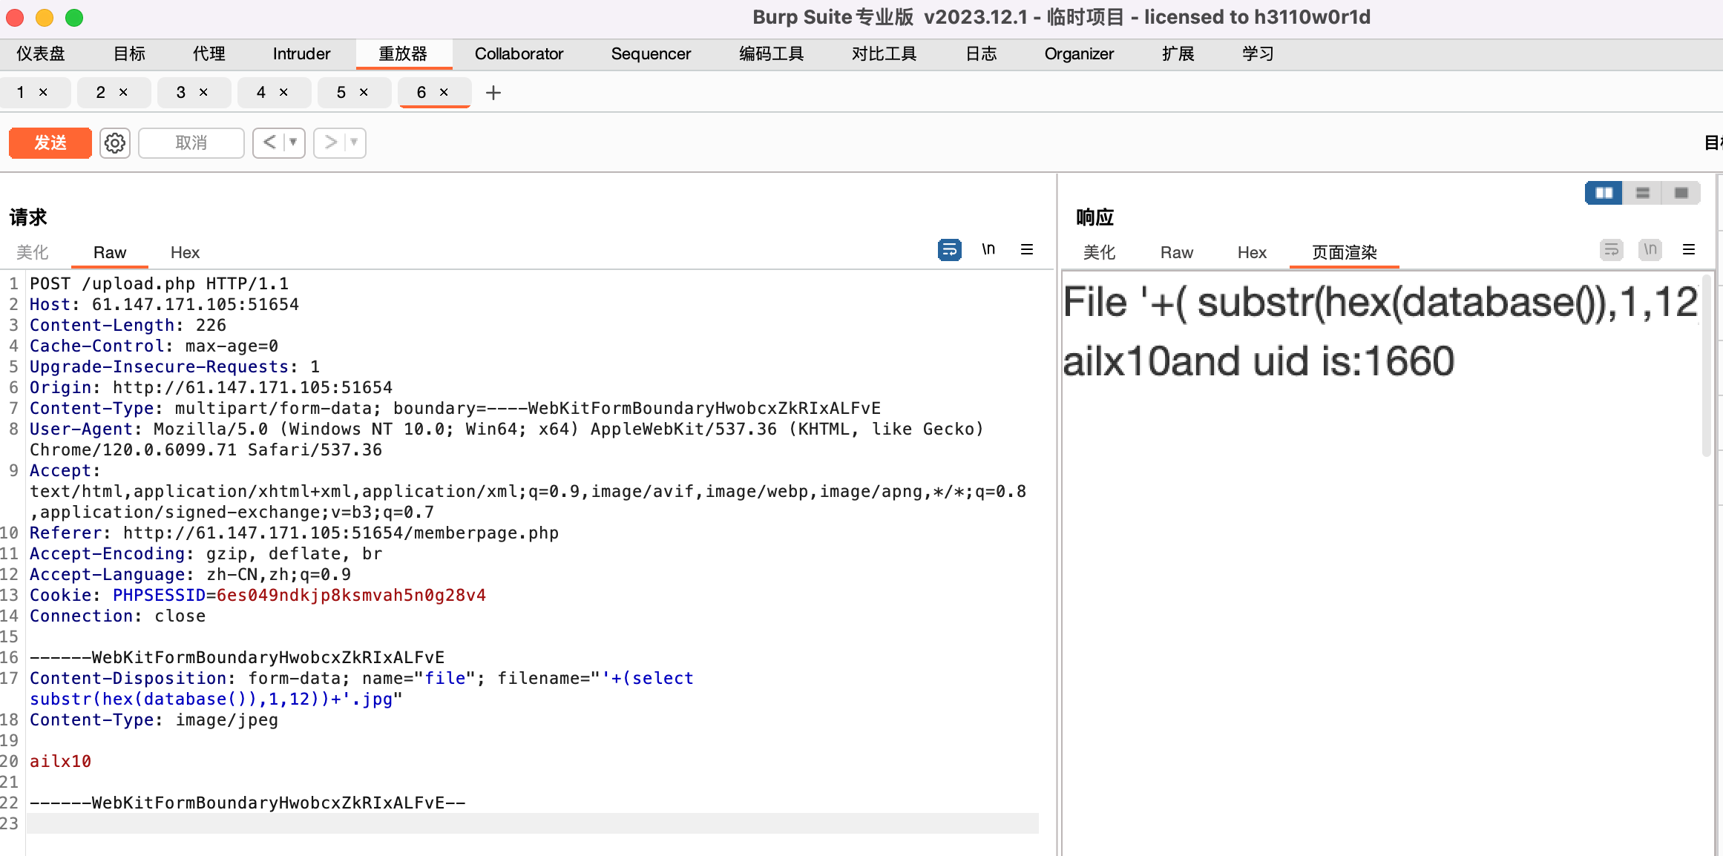Select the stacked layout icon
1723x856 pixels.
pyautogui.click(x=1644, y=193)
